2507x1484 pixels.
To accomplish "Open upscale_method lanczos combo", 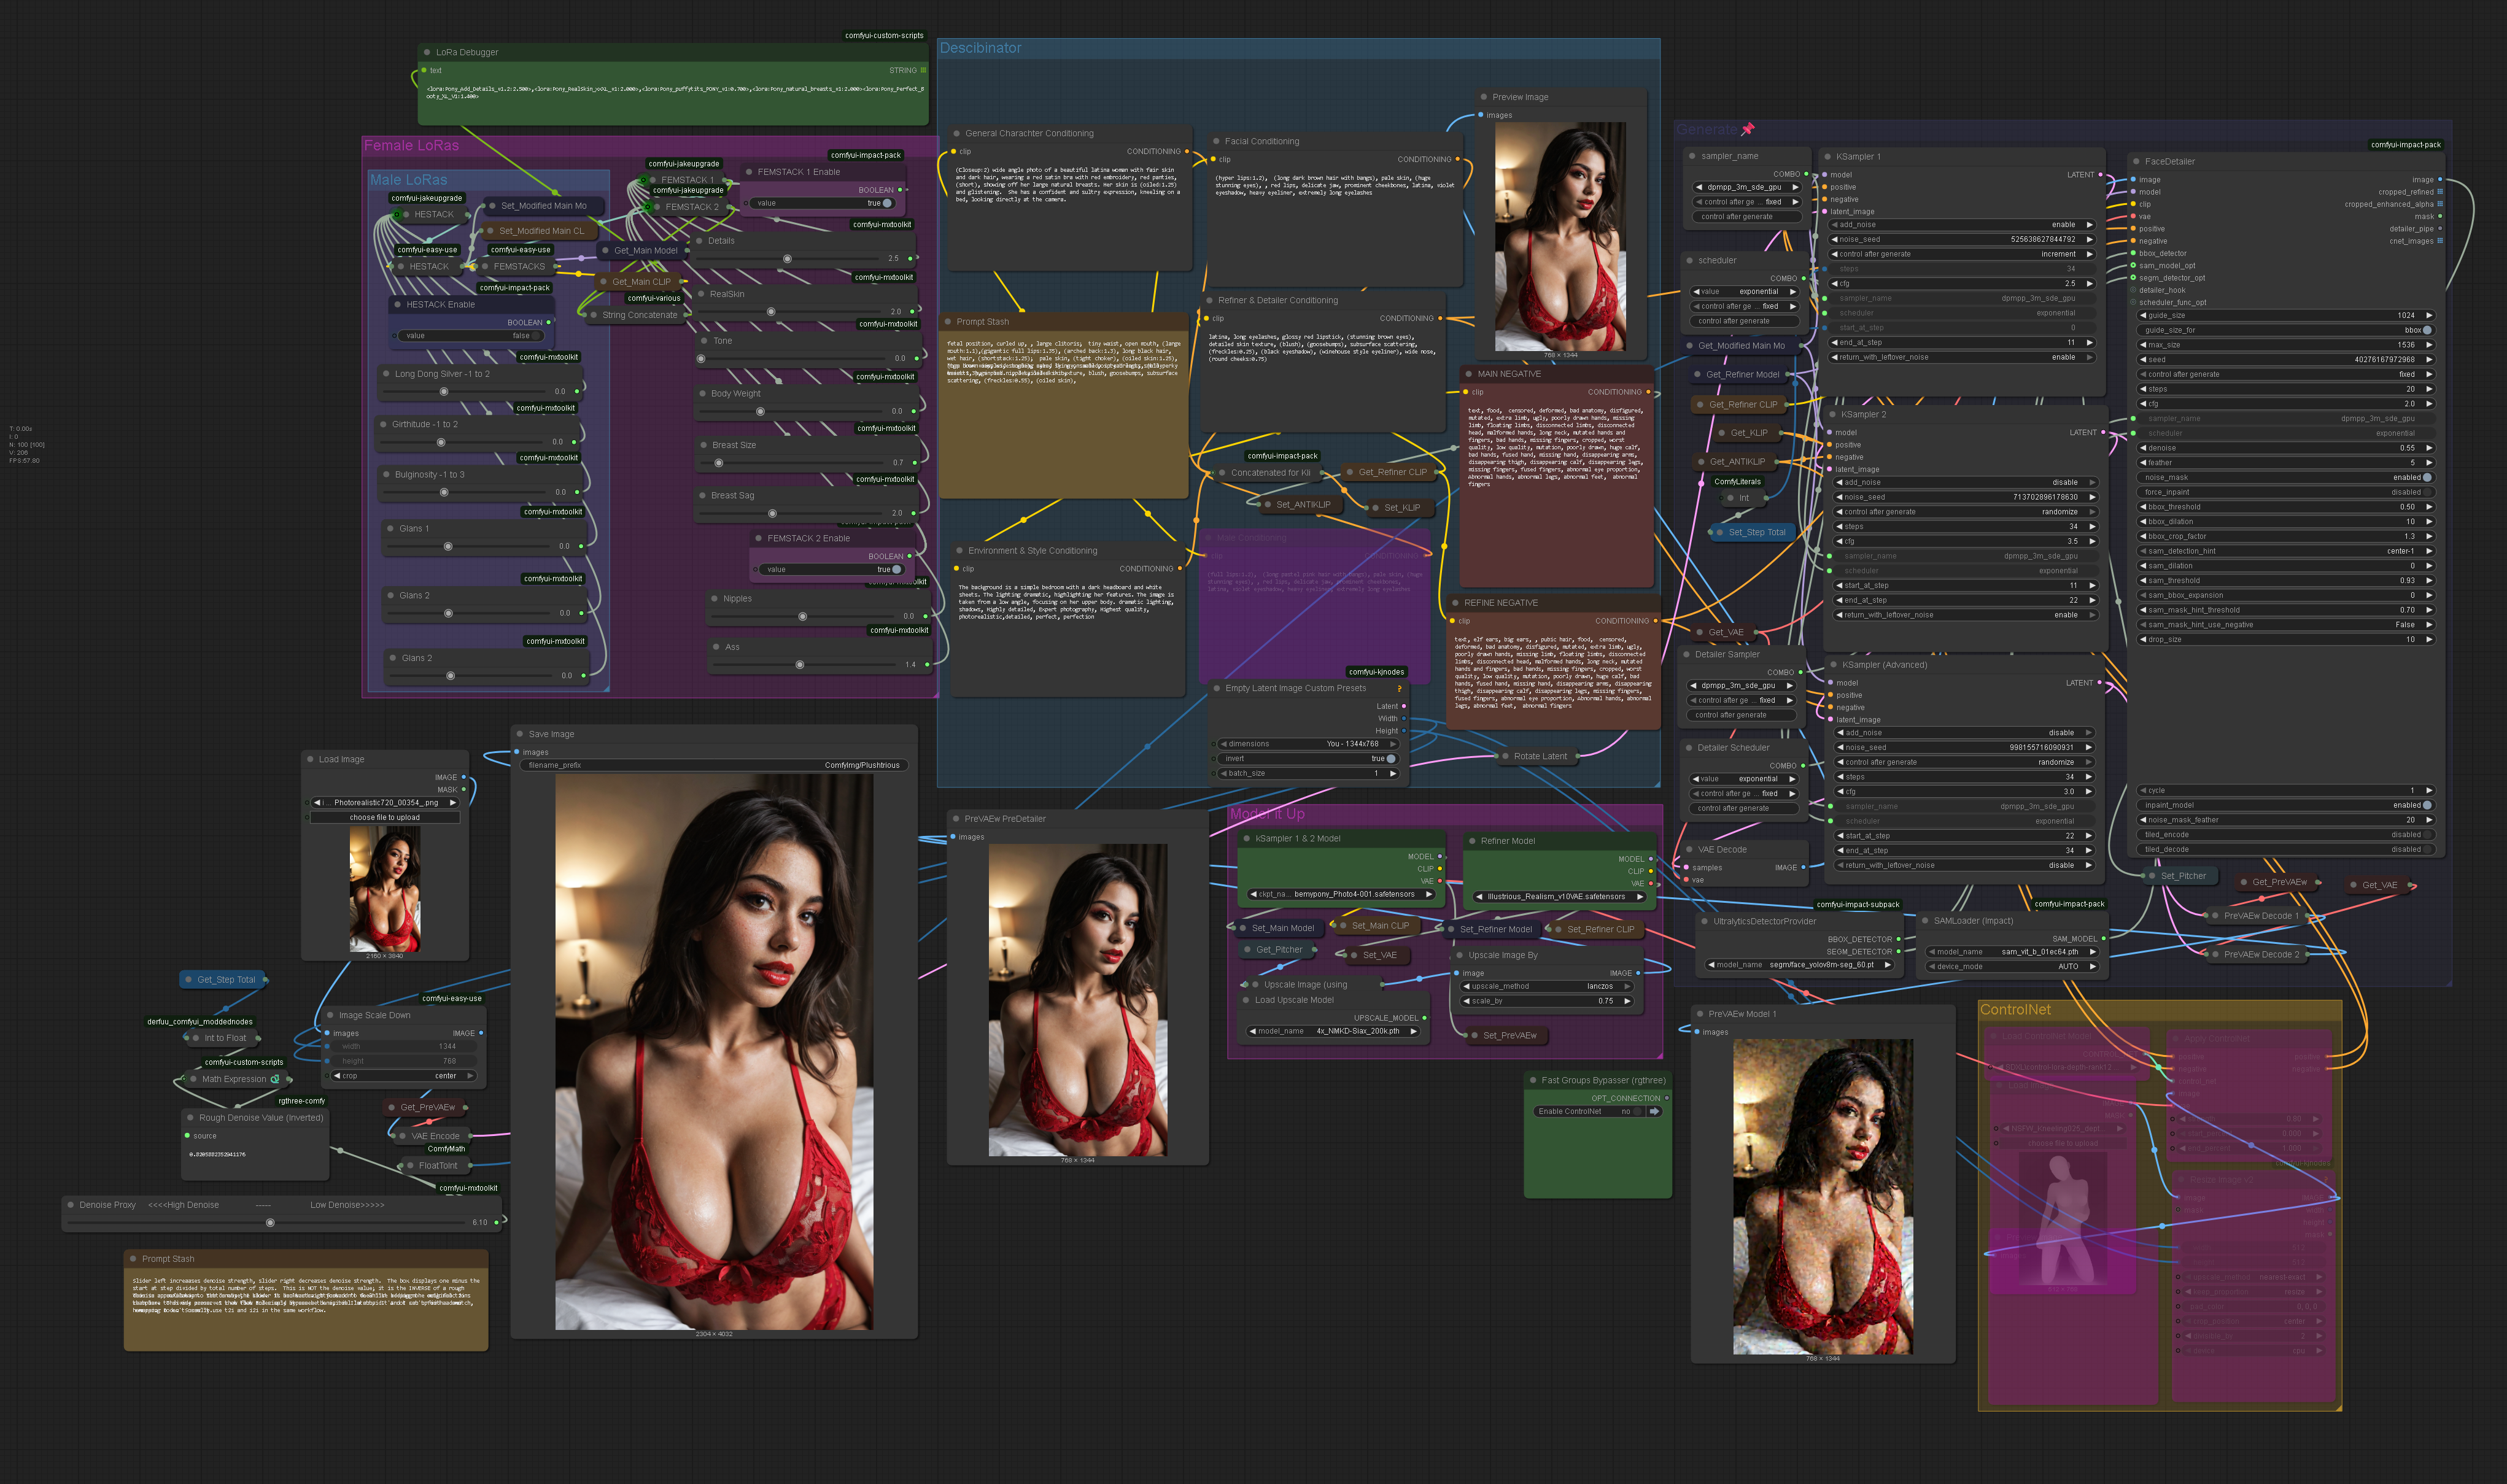I will click(x=1546, y=986).
